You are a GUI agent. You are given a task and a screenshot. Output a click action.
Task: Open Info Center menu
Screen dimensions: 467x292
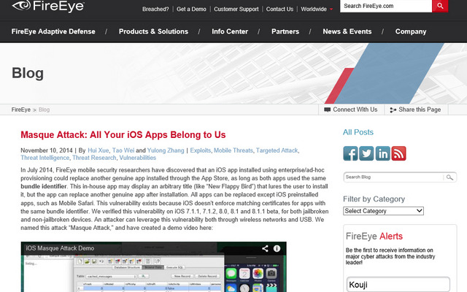[x=230, y=31]
